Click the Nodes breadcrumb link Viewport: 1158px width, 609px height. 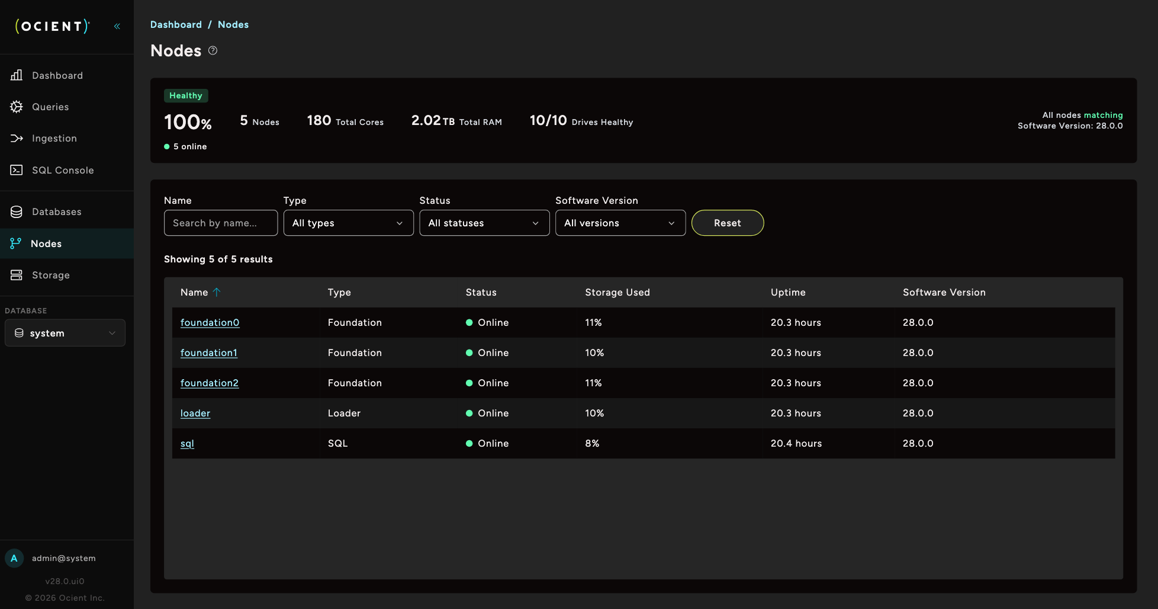point(233,24)
